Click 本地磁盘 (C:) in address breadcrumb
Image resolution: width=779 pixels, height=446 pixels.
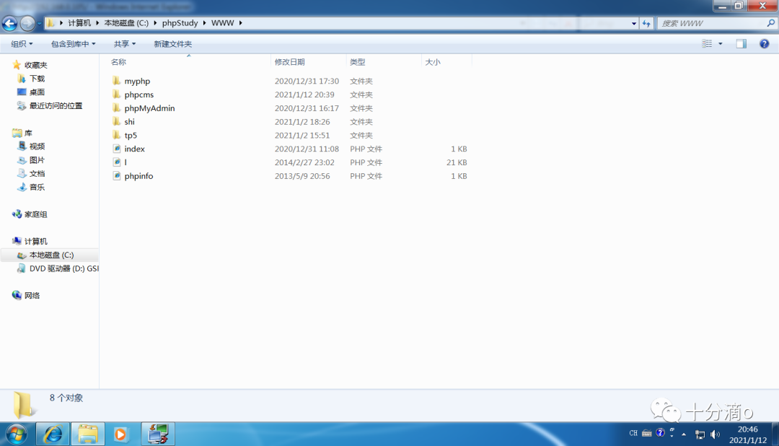click(126, 23)
